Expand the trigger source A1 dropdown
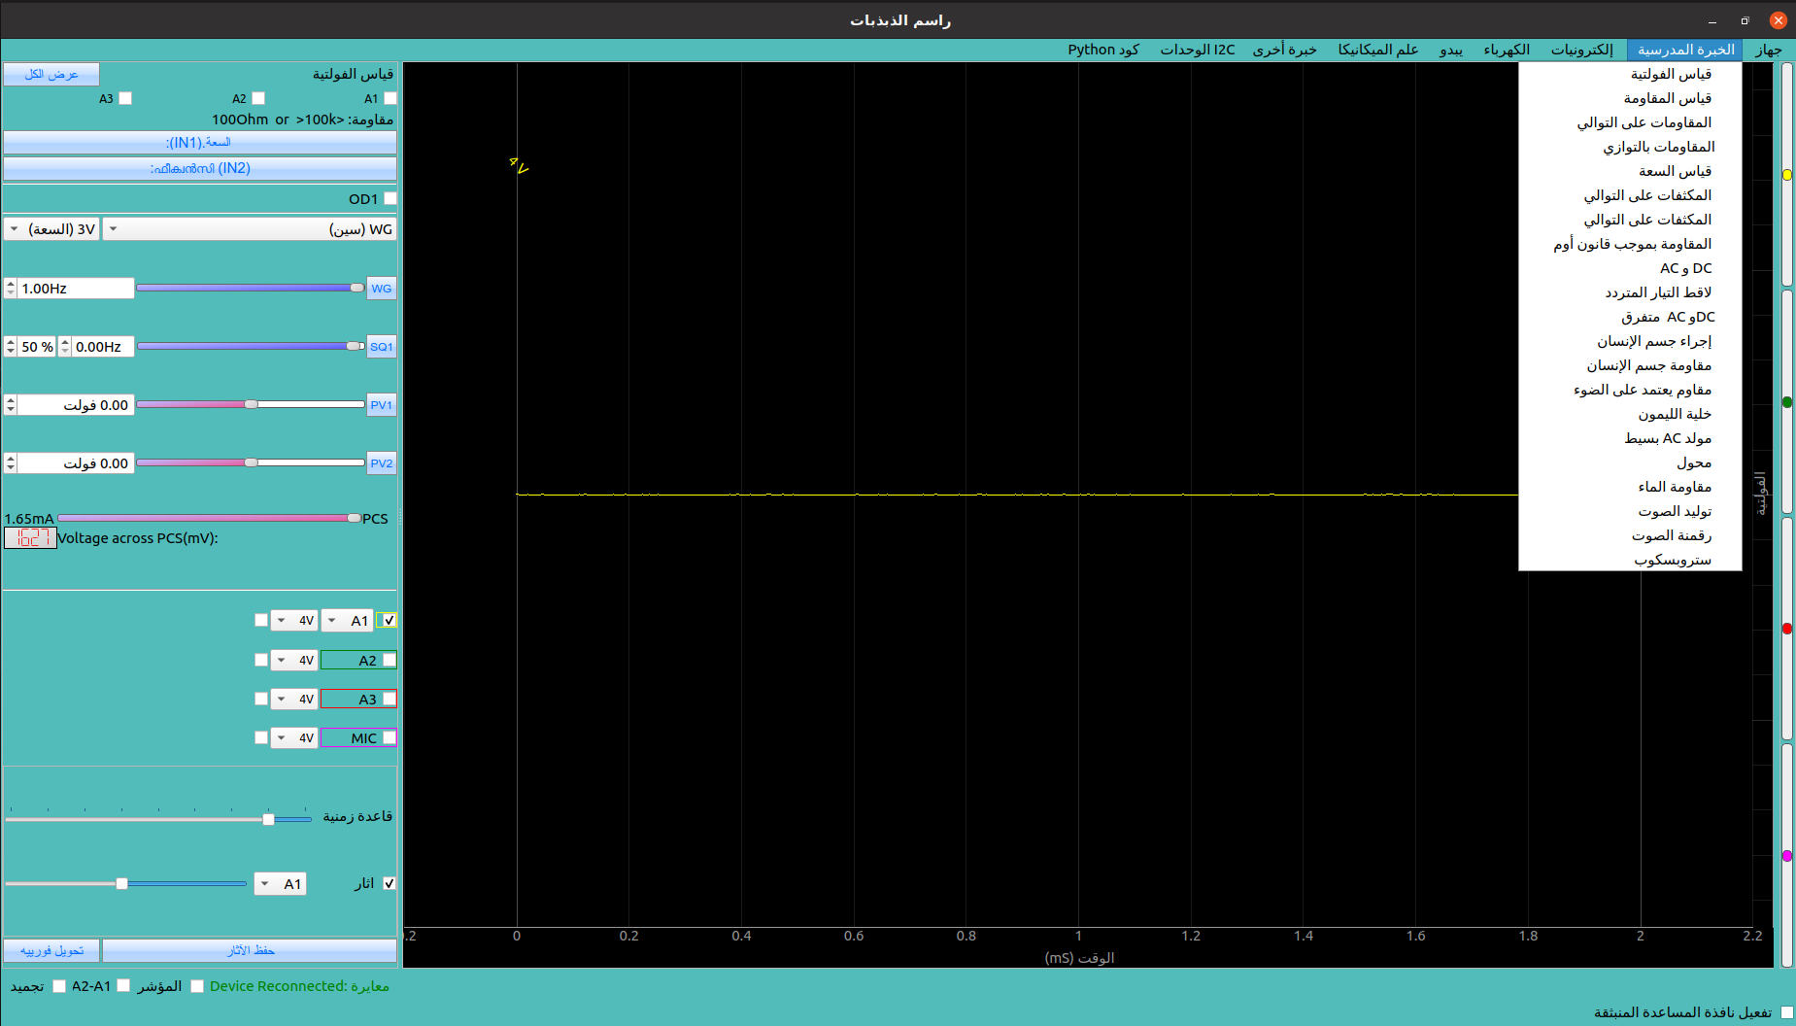Image resolution: width=1796 pixels, height=1026 pixels. [x=280, y=884]
